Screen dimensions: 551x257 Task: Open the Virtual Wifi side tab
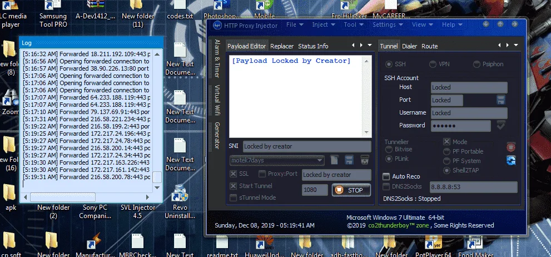tap(217, 100)
